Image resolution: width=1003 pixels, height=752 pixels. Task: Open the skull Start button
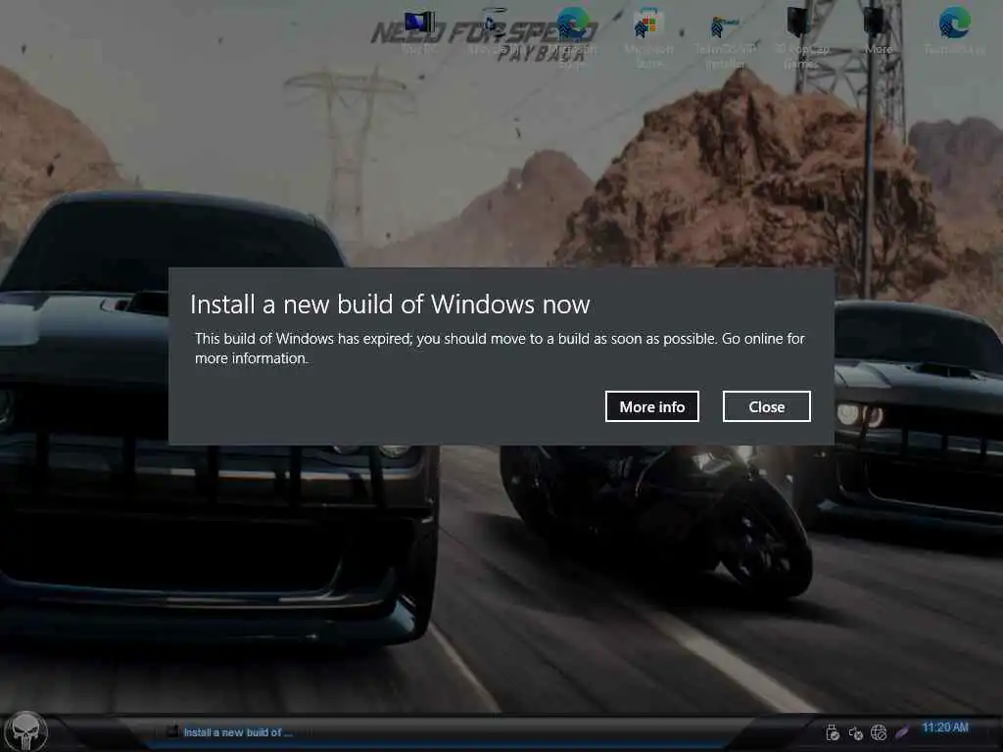(25, 731)
